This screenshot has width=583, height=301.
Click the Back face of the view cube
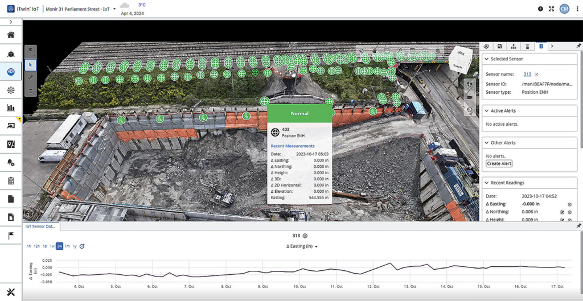tap(458, 68)
